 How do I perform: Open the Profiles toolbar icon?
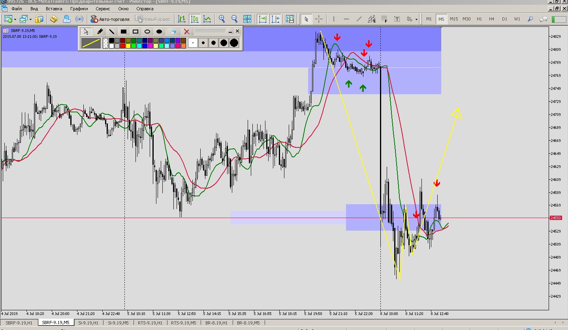(24, 19)
